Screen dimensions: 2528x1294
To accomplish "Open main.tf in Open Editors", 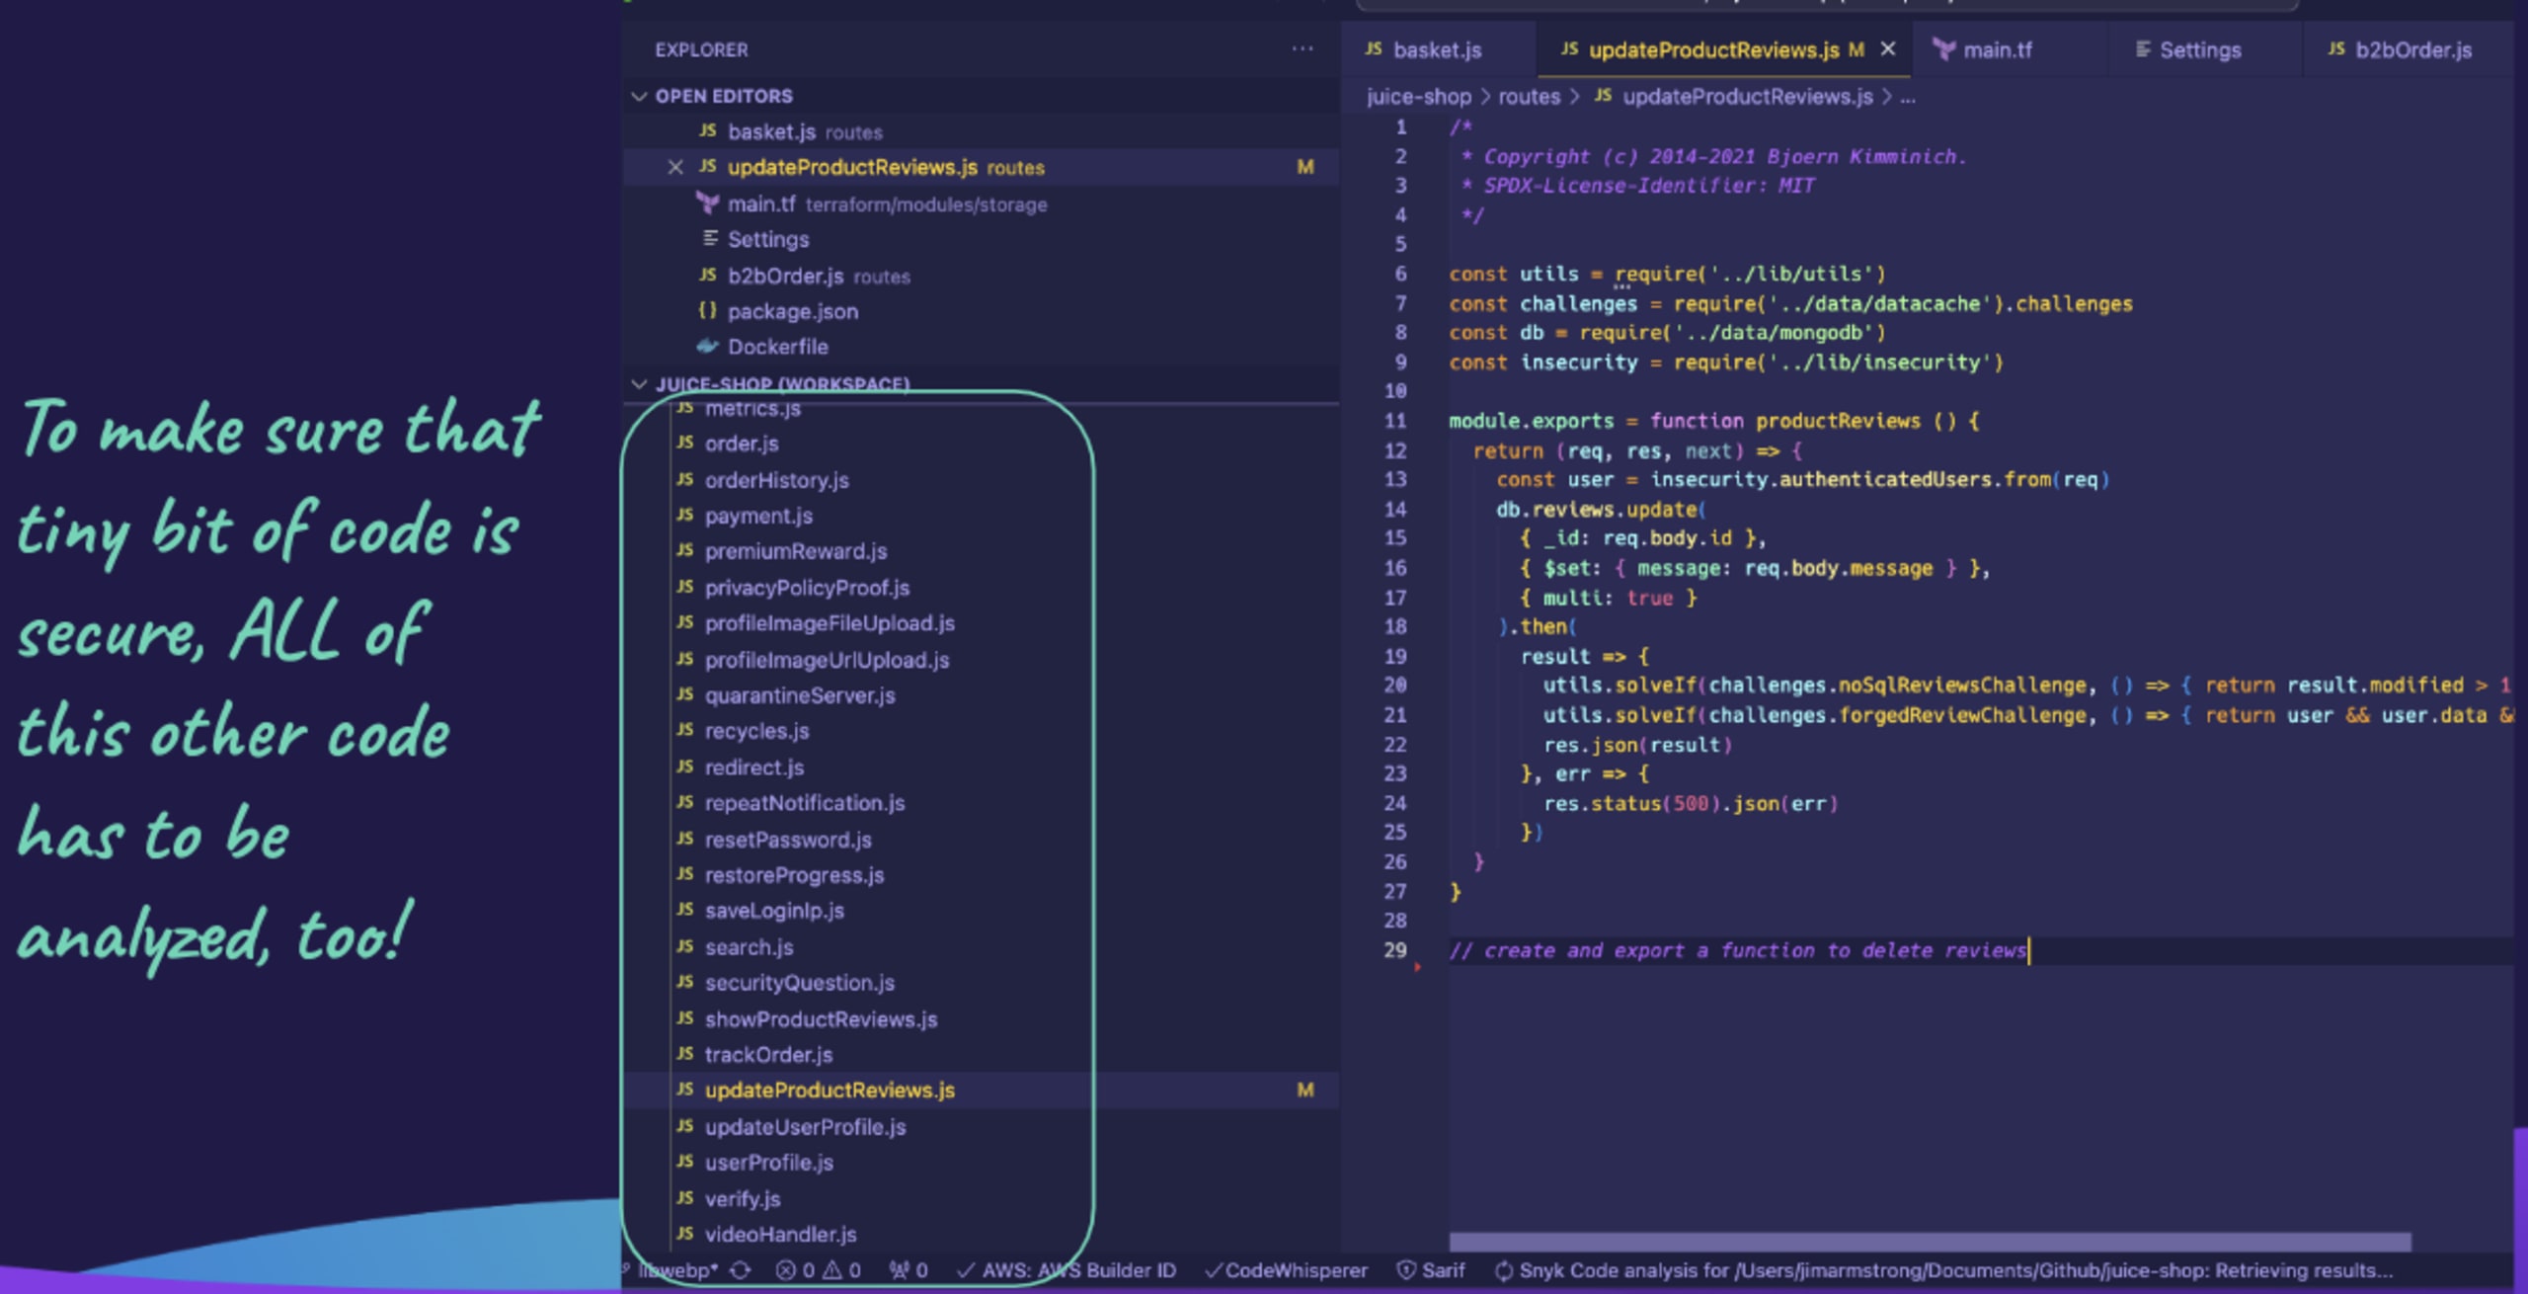I will click(x=982, y=203).
